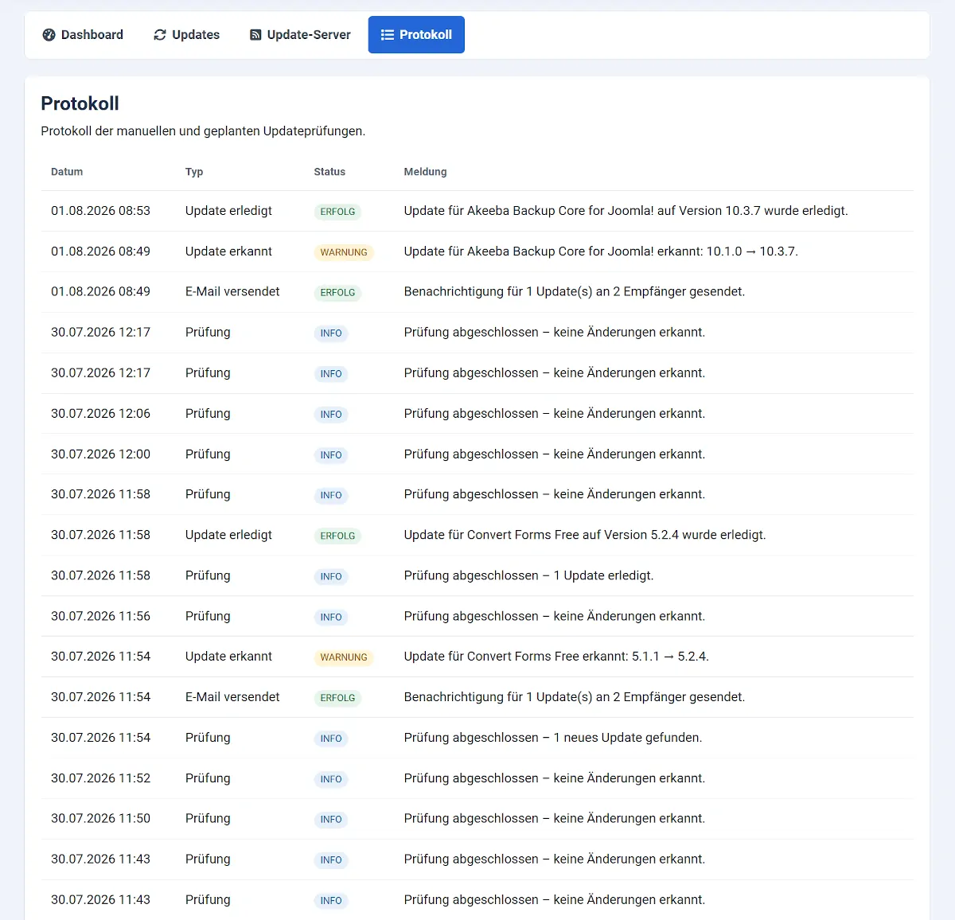The height and width of the screenshot is (920, 955).
Task: Click INFO badge in 30.07.2026 11:52 row
Action: coord(331,779)
